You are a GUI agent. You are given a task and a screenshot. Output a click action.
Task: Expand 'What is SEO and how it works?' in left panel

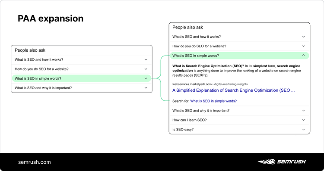coord(82,59)
